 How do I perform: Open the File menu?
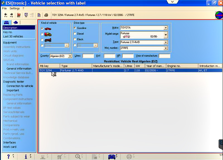[4, 9]
